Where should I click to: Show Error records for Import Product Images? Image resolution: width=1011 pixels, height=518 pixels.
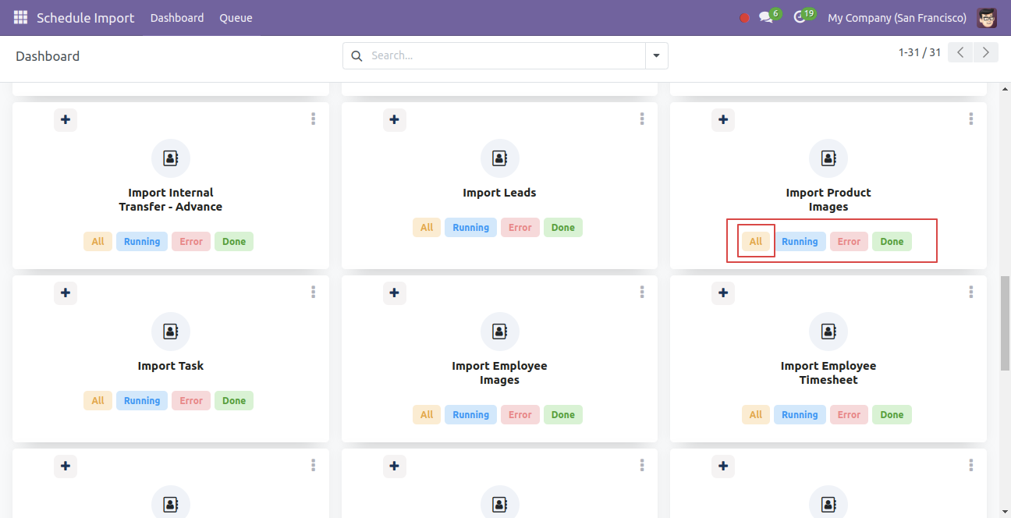[850, 242]
